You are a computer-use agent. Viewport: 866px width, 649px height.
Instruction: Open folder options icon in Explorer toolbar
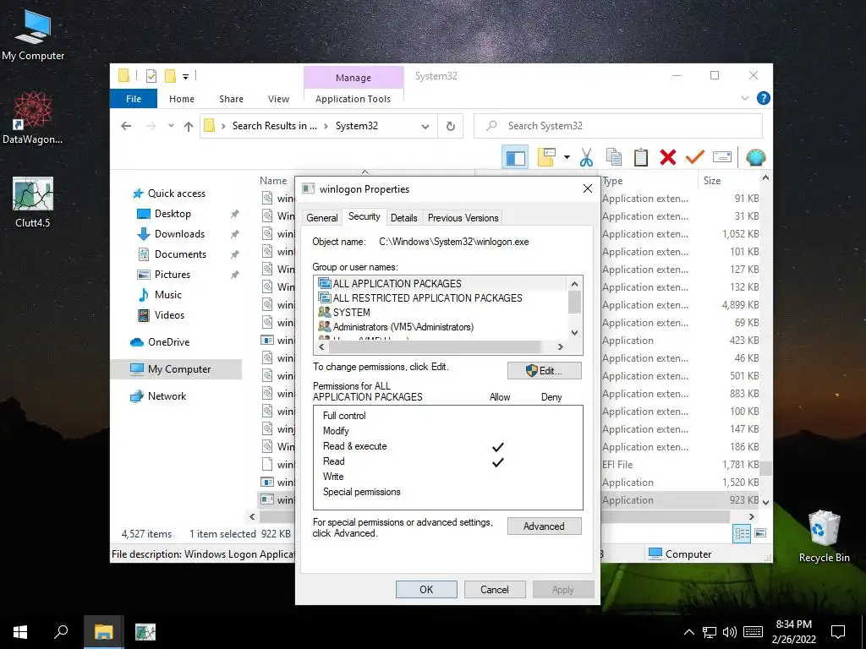pyautogui.click(x=546, y=157)
